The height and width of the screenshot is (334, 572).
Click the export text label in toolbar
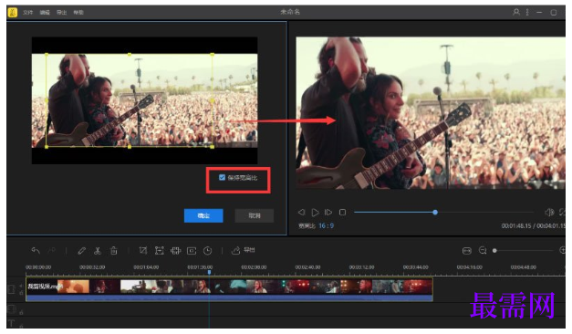pyautogui.click(x=249, y=250)
